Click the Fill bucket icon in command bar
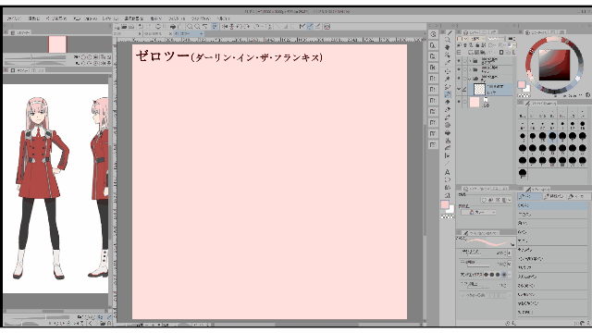Screen dimensions: 592x333 173,27
